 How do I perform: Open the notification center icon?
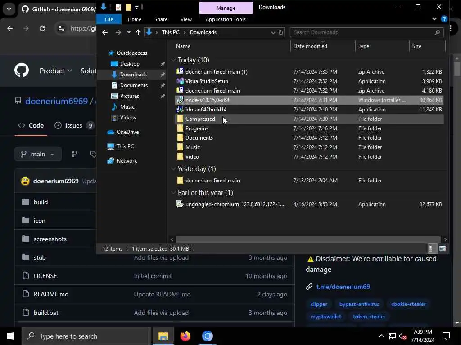tap(446, 336)
